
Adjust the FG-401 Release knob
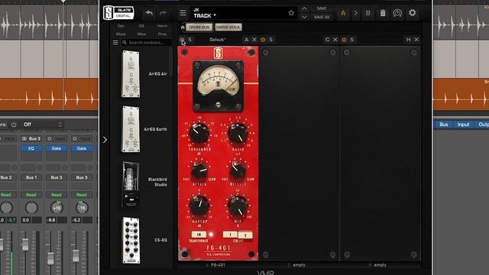pos(238,170)
